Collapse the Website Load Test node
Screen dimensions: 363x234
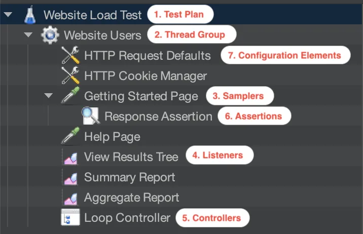(8, 15)
